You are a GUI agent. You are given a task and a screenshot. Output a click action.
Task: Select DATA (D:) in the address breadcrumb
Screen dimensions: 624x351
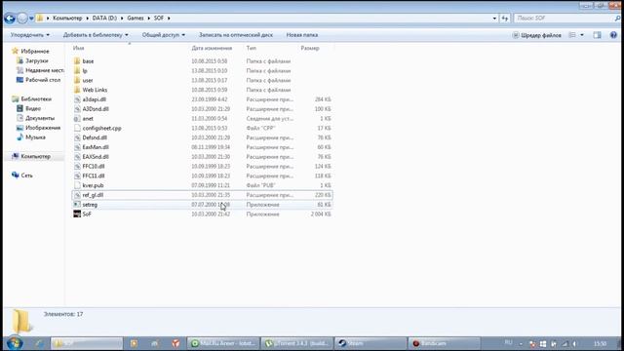point(104,19)
